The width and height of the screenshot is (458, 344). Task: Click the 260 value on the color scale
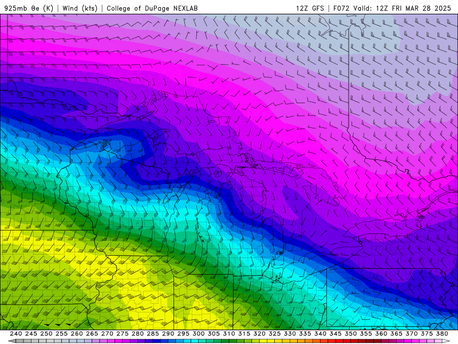[77, 334]
